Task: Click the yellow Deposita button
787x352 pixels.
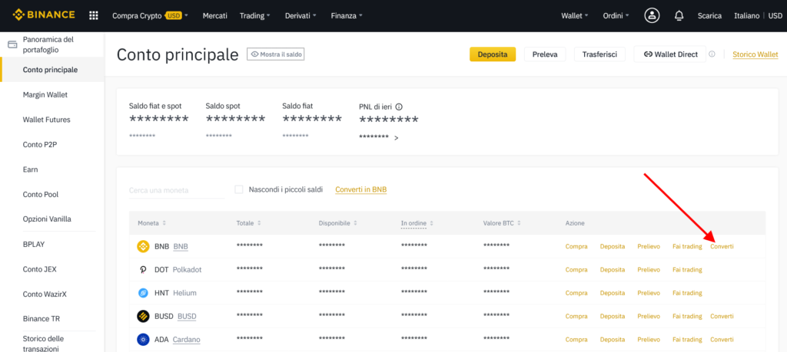Action: coord(493,54)
